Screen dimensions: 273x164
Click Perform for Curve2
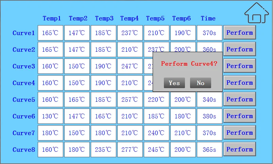point(240,49)
